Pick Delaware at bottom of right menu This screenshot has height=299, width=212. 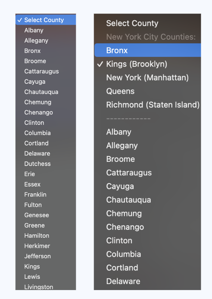148,281
